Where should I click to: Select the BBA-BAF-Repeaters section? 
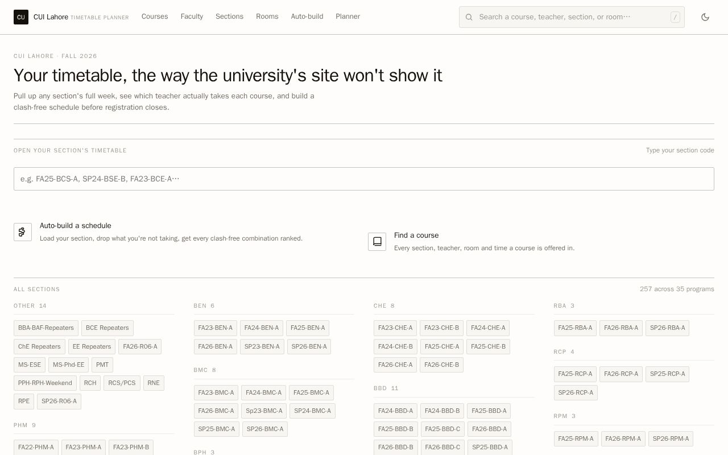tap(46, 328)
